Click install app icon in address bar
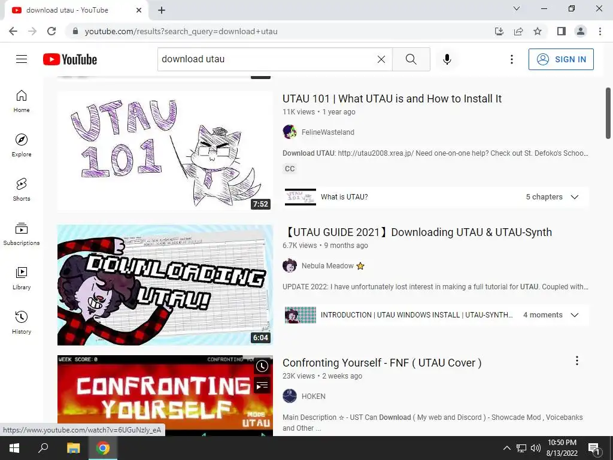Image resolution: width=613 pixels, height=460 pixels. 499,31
